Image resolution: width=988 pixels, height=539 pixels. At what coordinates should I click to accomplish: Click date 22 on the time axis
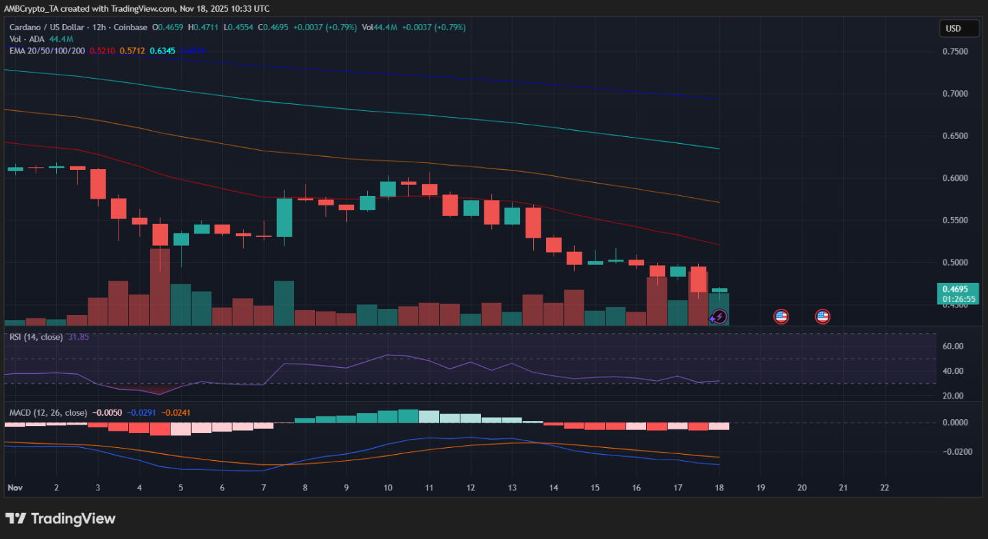point(885,488)
